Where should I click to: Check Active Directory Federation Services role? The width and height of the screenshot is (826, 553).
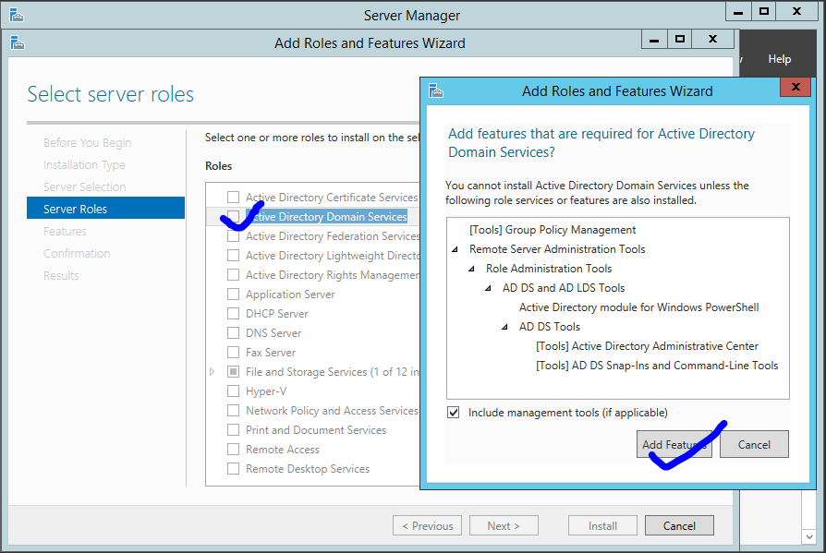(233, 235)
